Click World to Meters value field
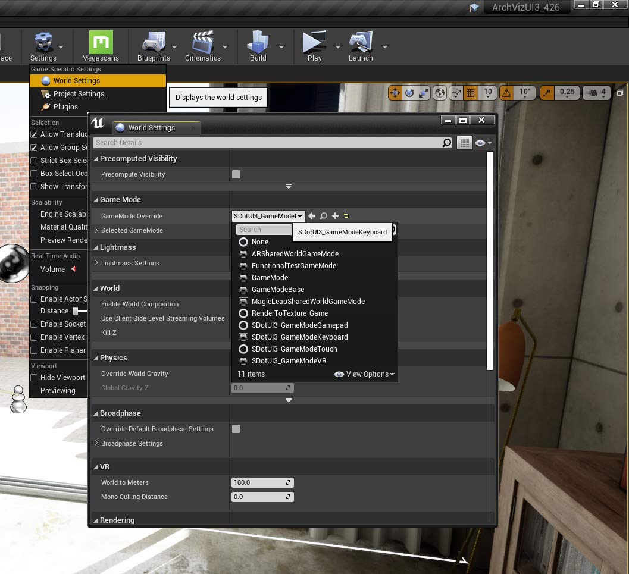The height and width of the screenshot is (574, 629). [x=262, y=482]
